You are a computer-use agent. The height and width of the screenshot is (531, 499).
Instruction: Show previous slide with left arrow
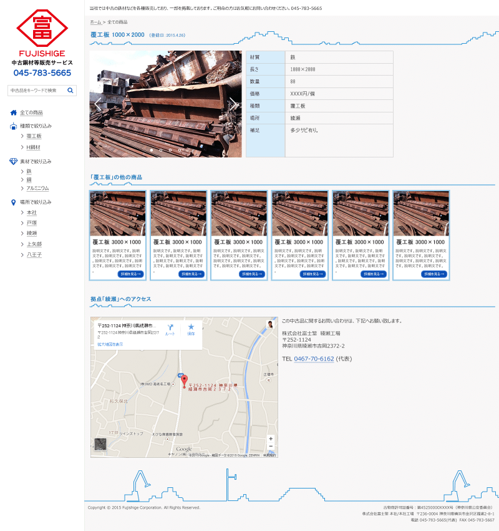coord(98,104)
